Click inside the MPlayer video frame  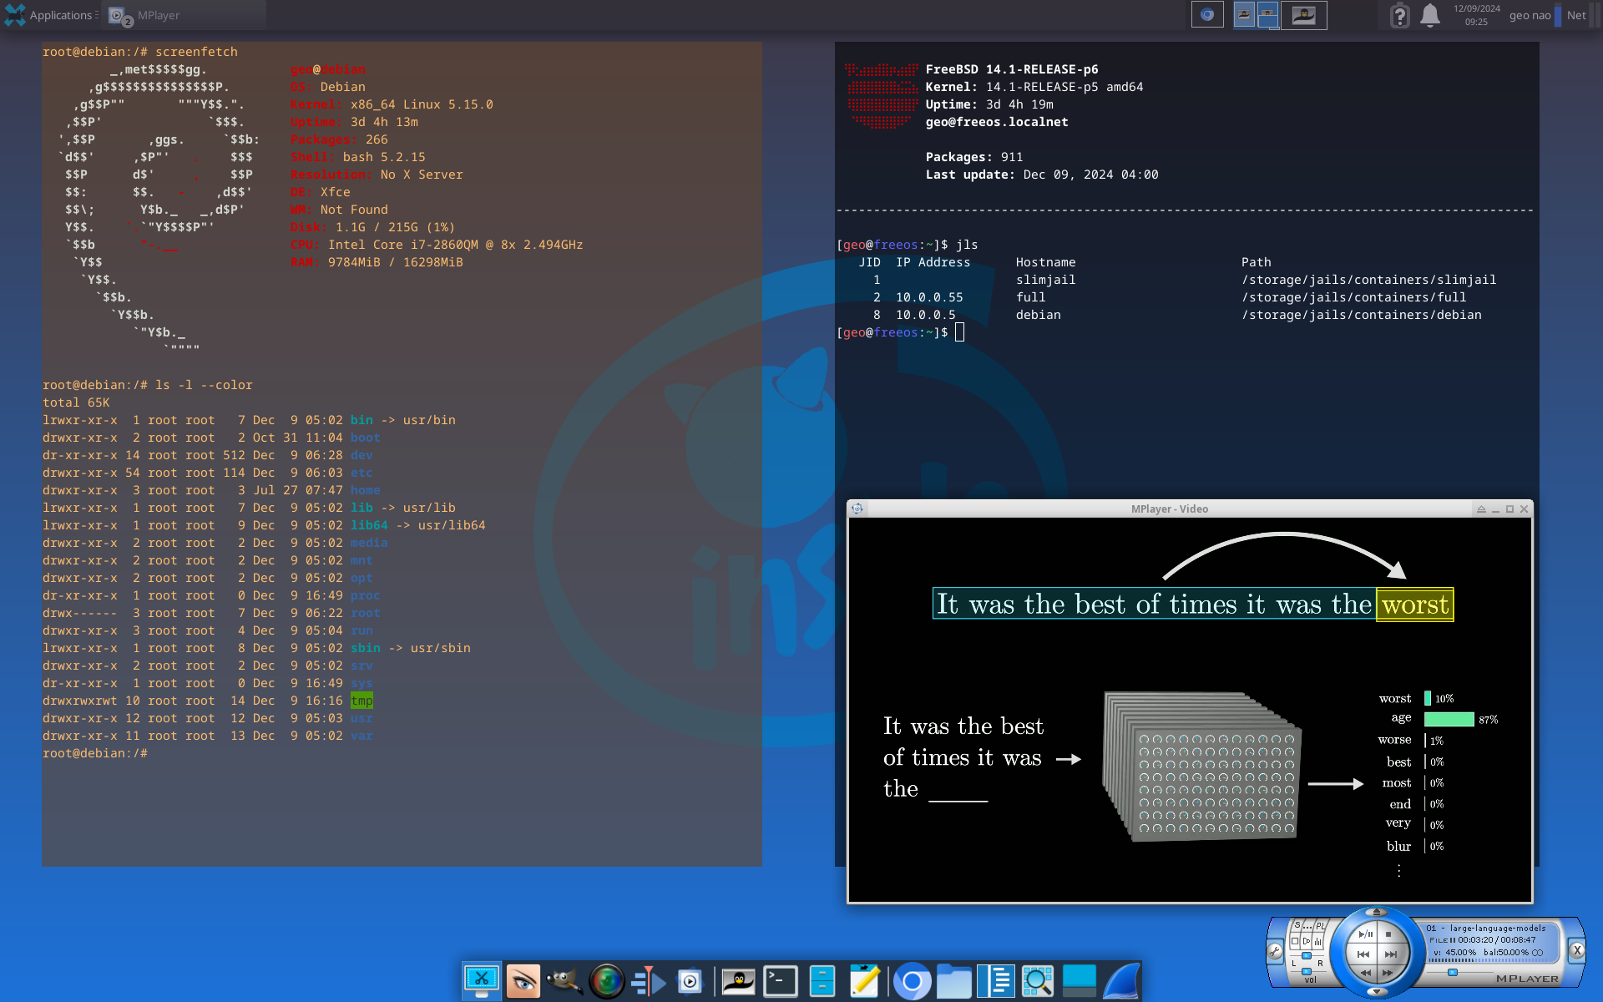tap(1190, 710)
